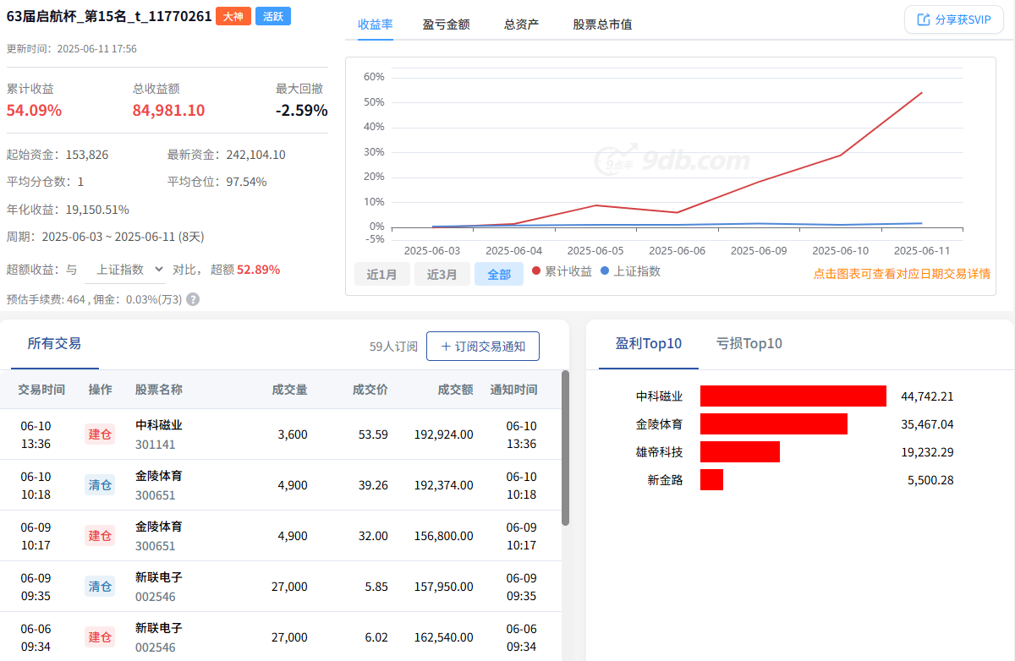1015x661 pixels.
Task: Click the 大神 orange badge
Action: 233,16
